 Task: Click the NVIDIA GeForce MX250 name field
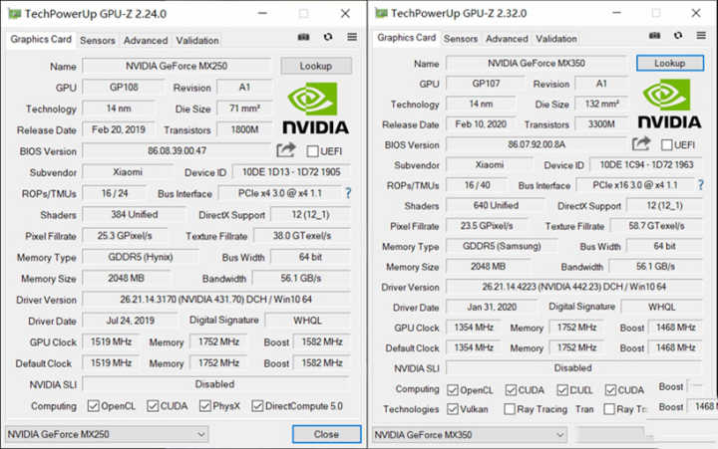[177, 66]
